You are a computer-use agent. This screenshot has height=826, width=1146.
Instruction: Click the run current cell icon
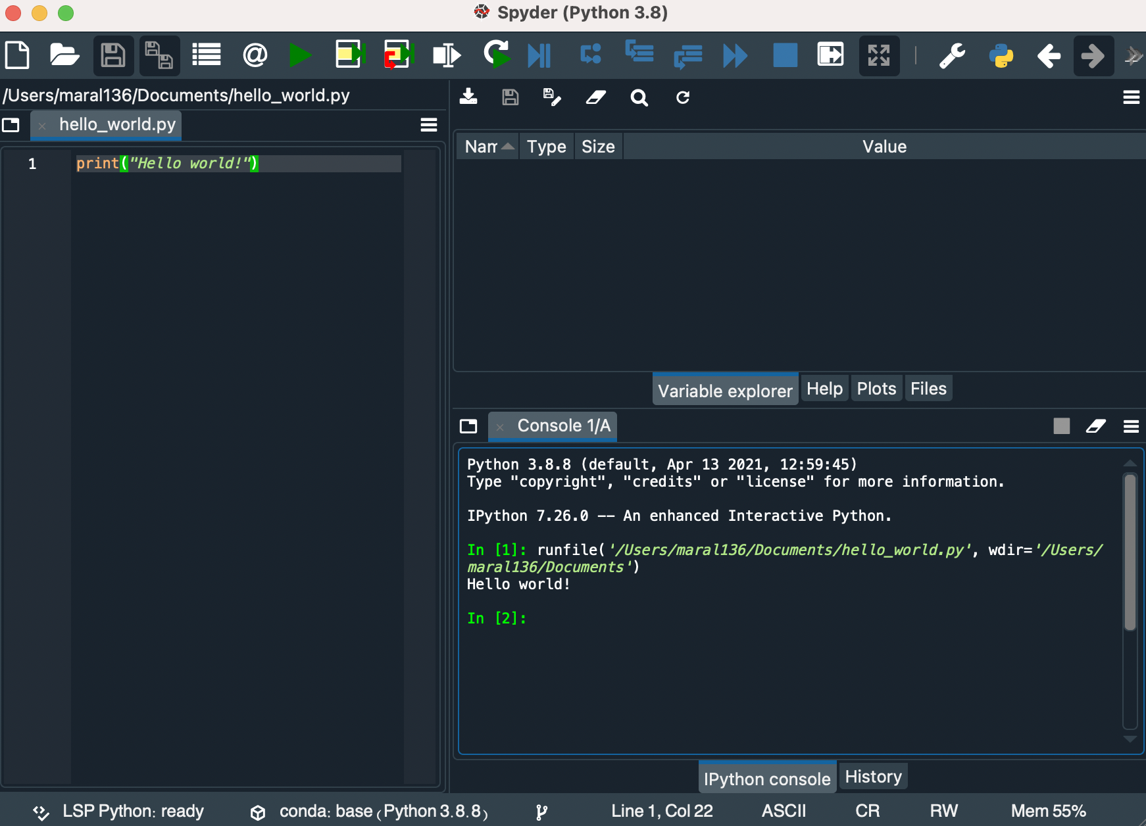(x=349, y=55)
